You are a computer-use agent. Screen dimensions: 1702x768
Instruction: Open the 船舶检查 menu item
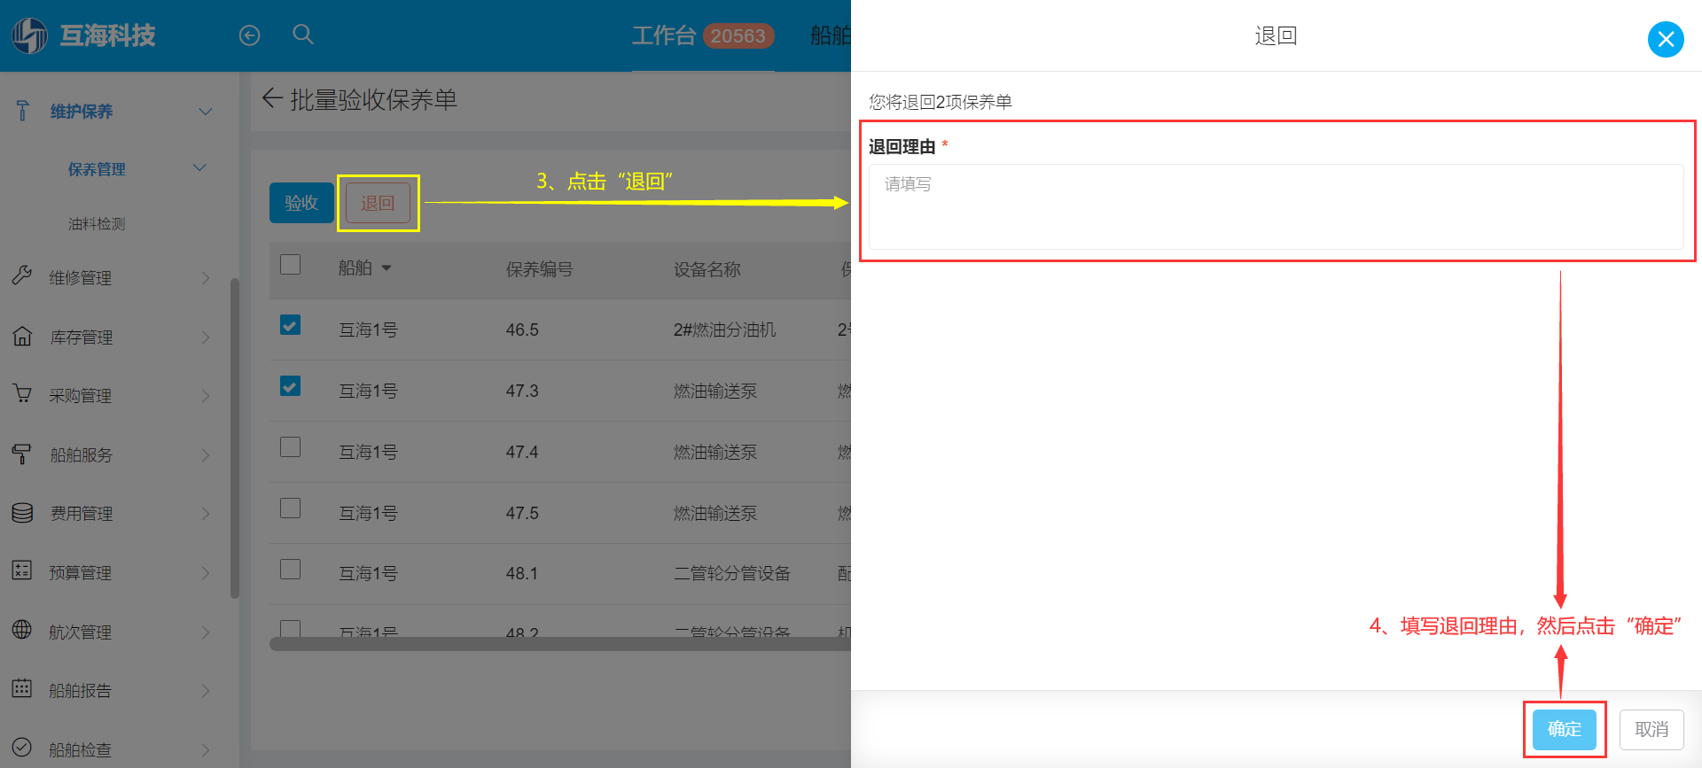point(81,750)
